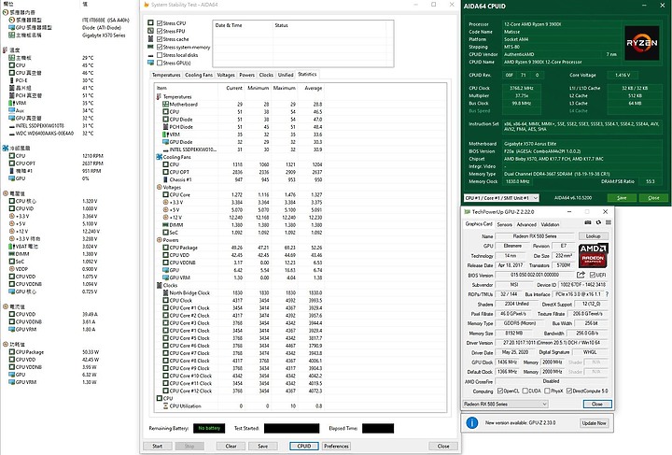Open the Radeon RX 500 Series GPU dropdown

(x=505, y=405)
